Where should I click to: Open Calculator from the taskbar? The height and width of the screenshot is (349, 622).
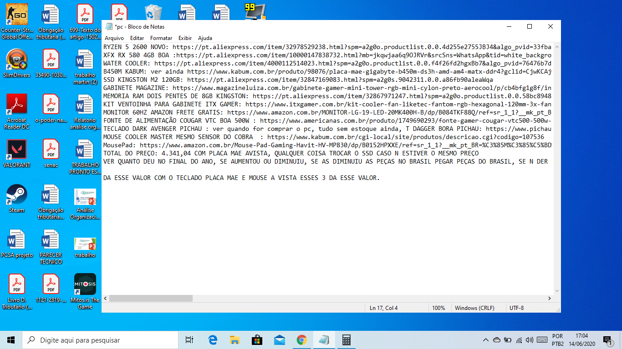coord(346,340)
